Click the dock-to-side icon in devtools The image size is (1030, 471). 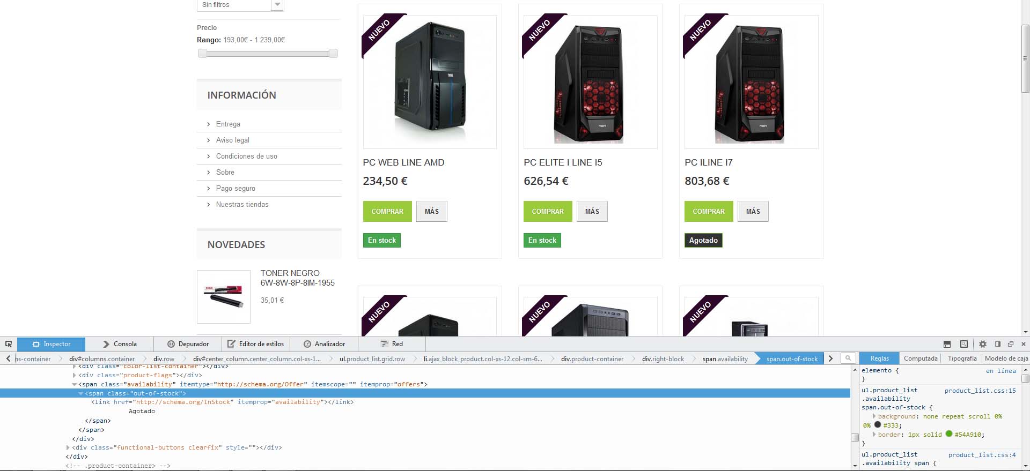pos(998,344)
